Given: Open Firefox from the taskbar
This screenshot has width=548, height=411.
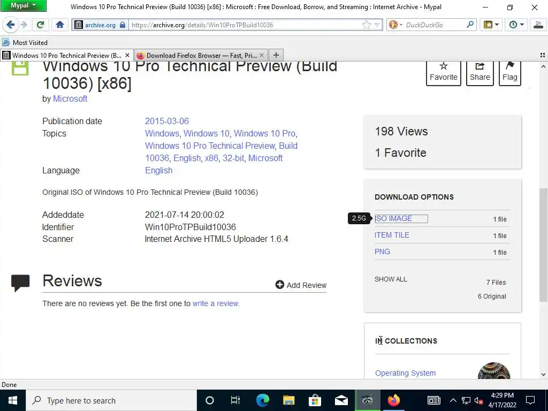Looking at the screenshot, I should tap(393, 400).
